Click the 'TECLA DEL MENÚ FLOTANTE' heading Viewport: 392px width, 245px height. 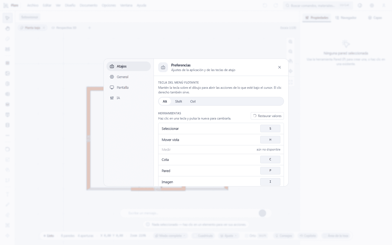[x=179, y=82]
